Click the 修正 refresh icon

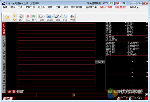21,16
